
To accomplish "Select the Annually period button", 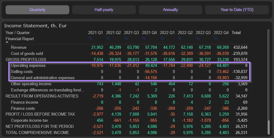I will coord(170,10).
